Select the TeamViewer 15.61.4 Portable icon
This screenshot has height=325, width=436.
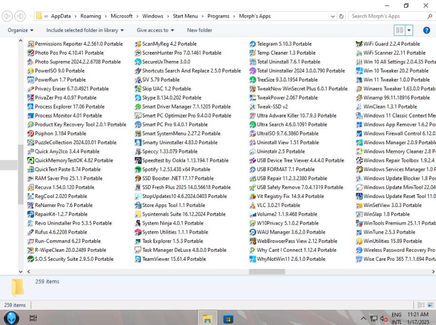(x=138, y=259)
